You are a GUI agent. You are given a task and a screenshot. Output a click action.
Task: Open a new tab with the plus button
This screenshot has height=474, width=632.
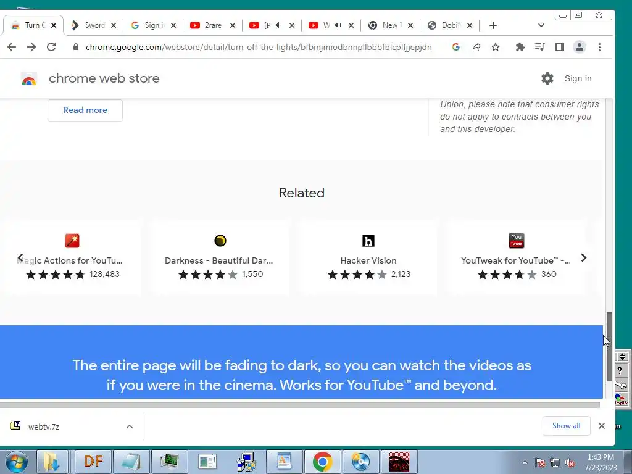tap(493, 25)
